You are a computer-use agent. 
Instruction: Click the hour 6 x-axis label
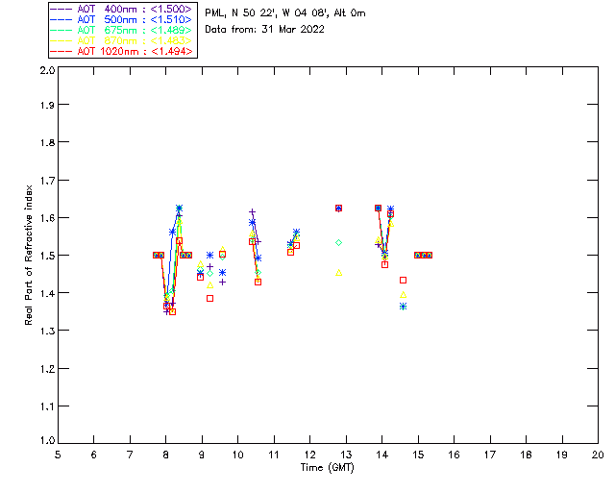coord(94,455)
